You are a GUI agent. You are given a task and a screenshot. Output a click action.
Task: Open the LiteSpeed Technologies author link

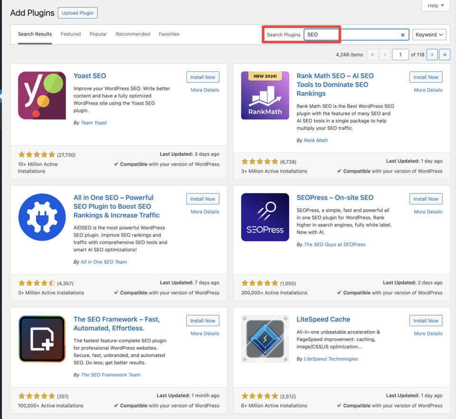[x=331, y=359]
